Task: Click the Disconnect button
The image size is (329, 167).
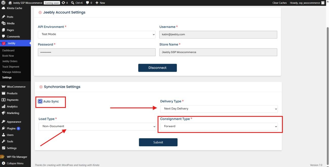Action: (x=158, y=68)
